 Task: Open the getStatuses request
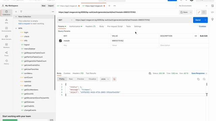[29, 102]
